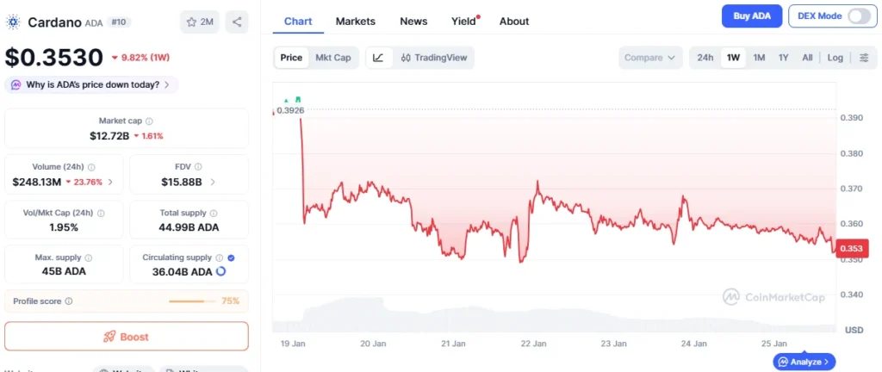Viewport: 882px width, 372px height.
Task: Select the line chart icon
Action: pos(378,58)
